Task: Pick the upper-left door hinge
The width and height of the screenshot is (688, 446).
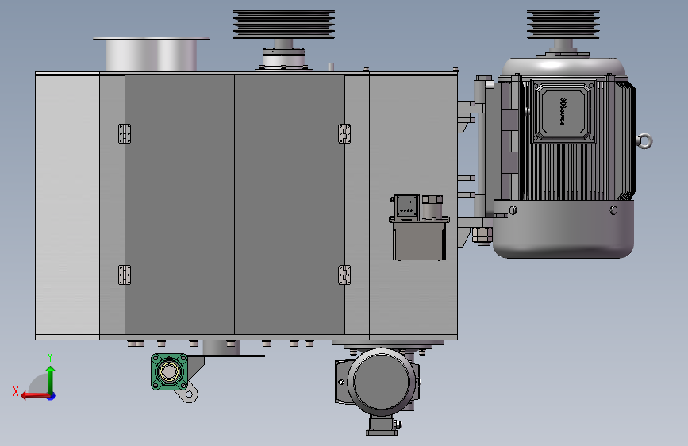Action: click(x=125, y=133)
